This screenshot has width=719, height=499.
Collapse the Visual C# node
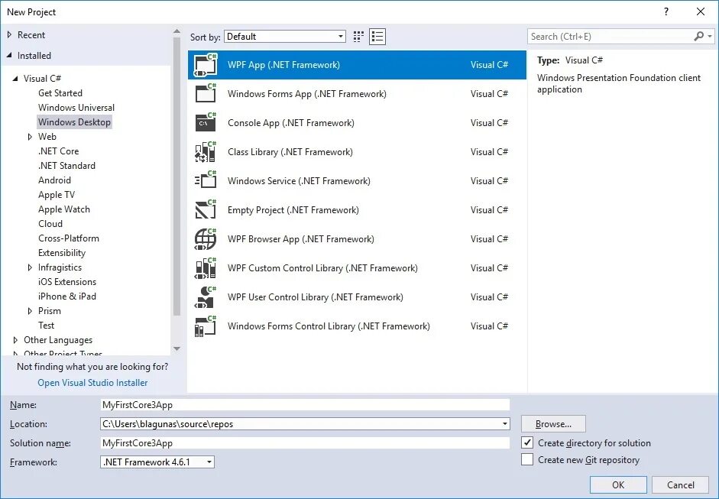coord(15,79)
